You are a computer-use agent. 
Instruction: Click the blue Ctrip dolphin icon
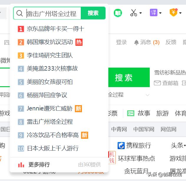121,146
